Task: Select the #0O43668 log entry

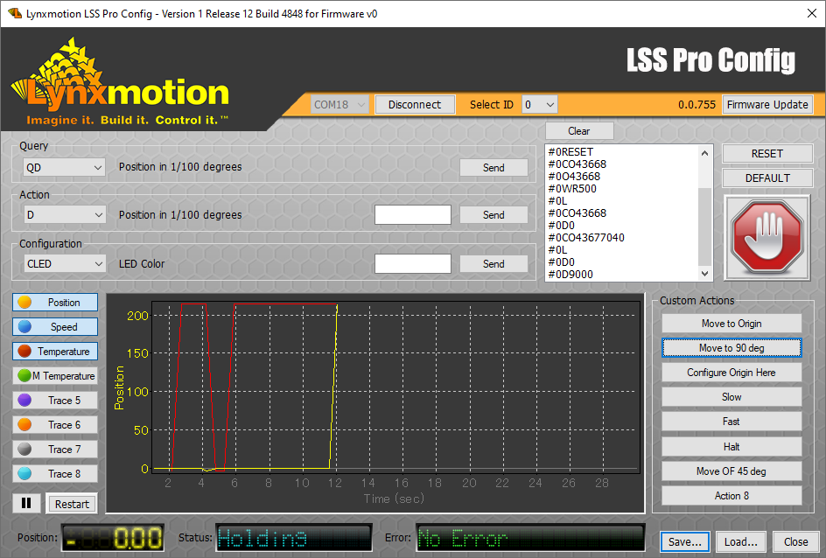Action: pos(574,177)
